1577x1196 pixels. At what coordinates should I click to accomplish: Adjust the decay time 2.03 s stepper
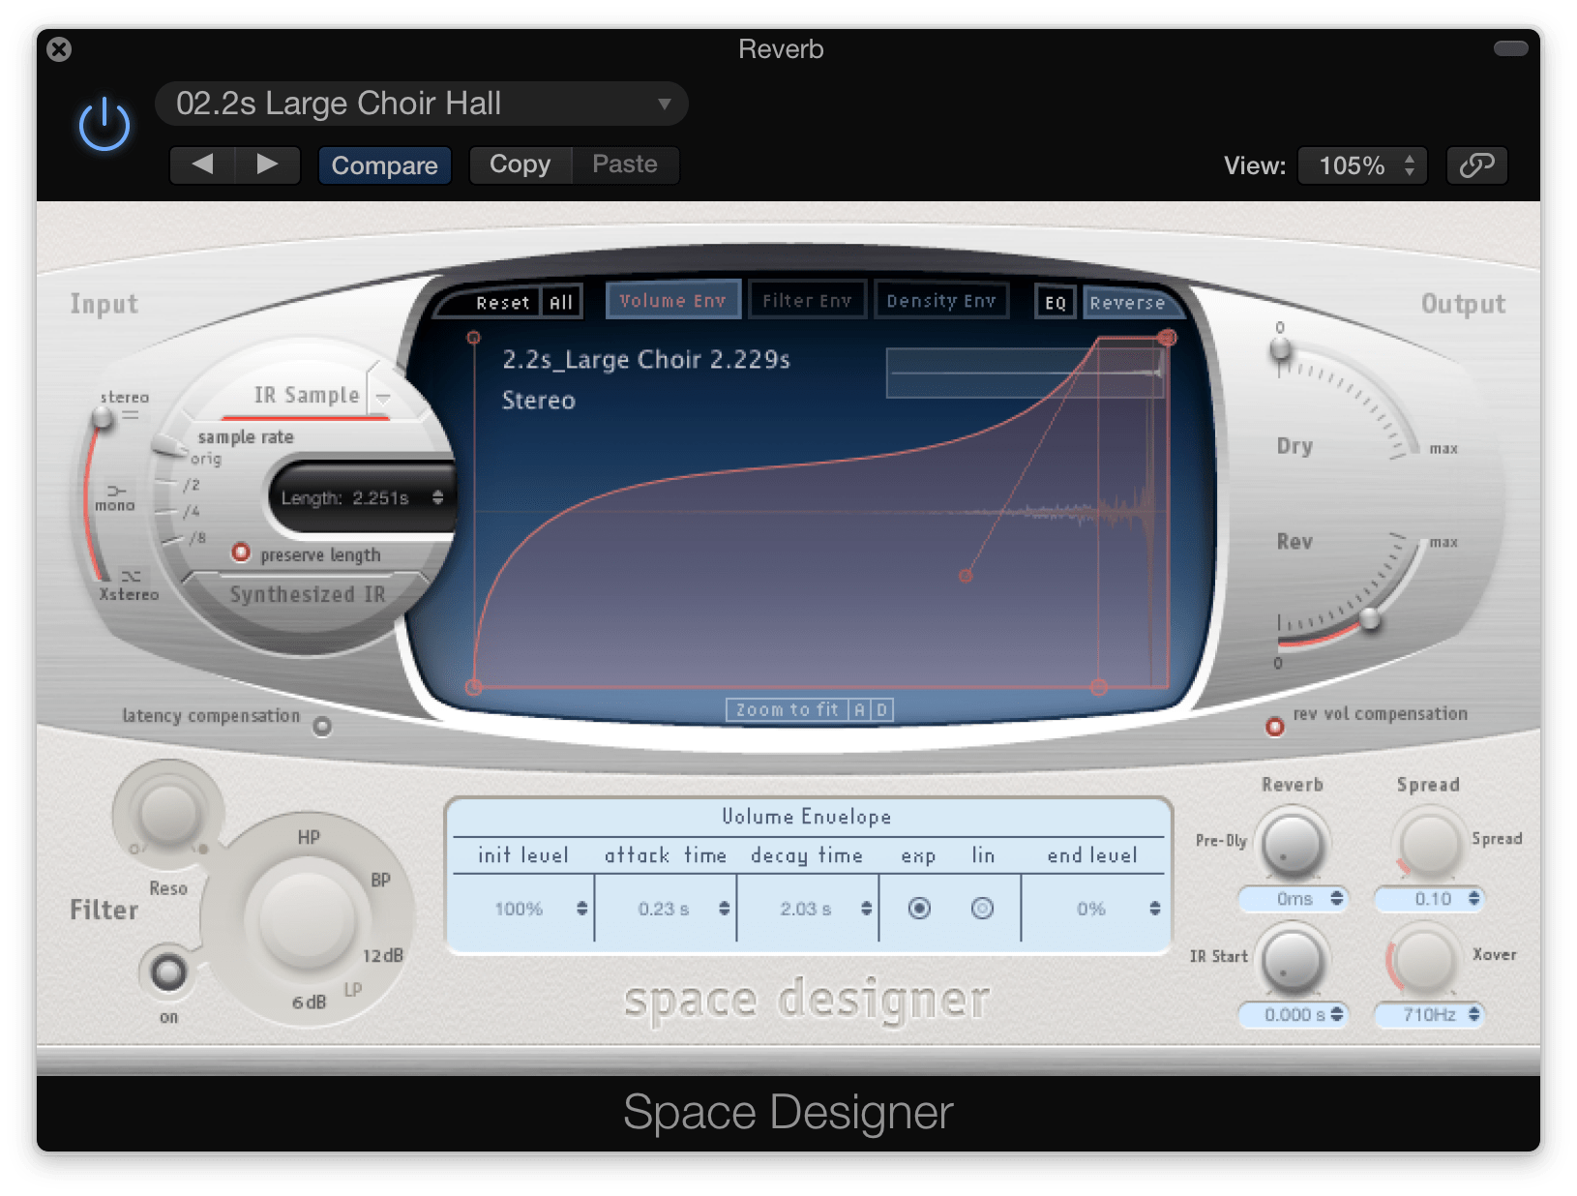coord(866,909)
